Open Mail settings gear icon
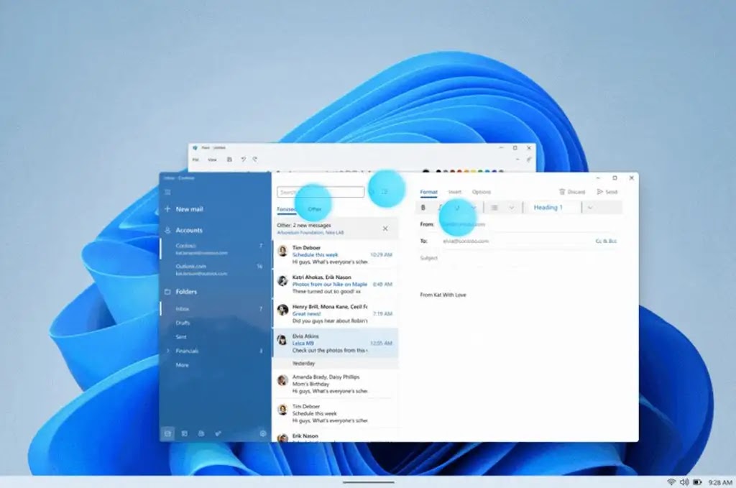This screenshot has height=488, width=736. (263, 433)
